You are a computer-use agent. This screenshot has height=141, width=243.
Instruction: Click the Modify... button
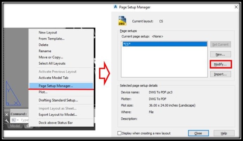tap(221, 64)
